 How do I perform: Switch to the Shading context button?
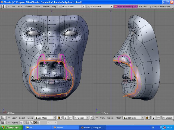(28, 123)
